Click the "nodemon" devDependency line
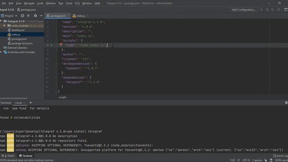288x162 pixels. (82, 68)
